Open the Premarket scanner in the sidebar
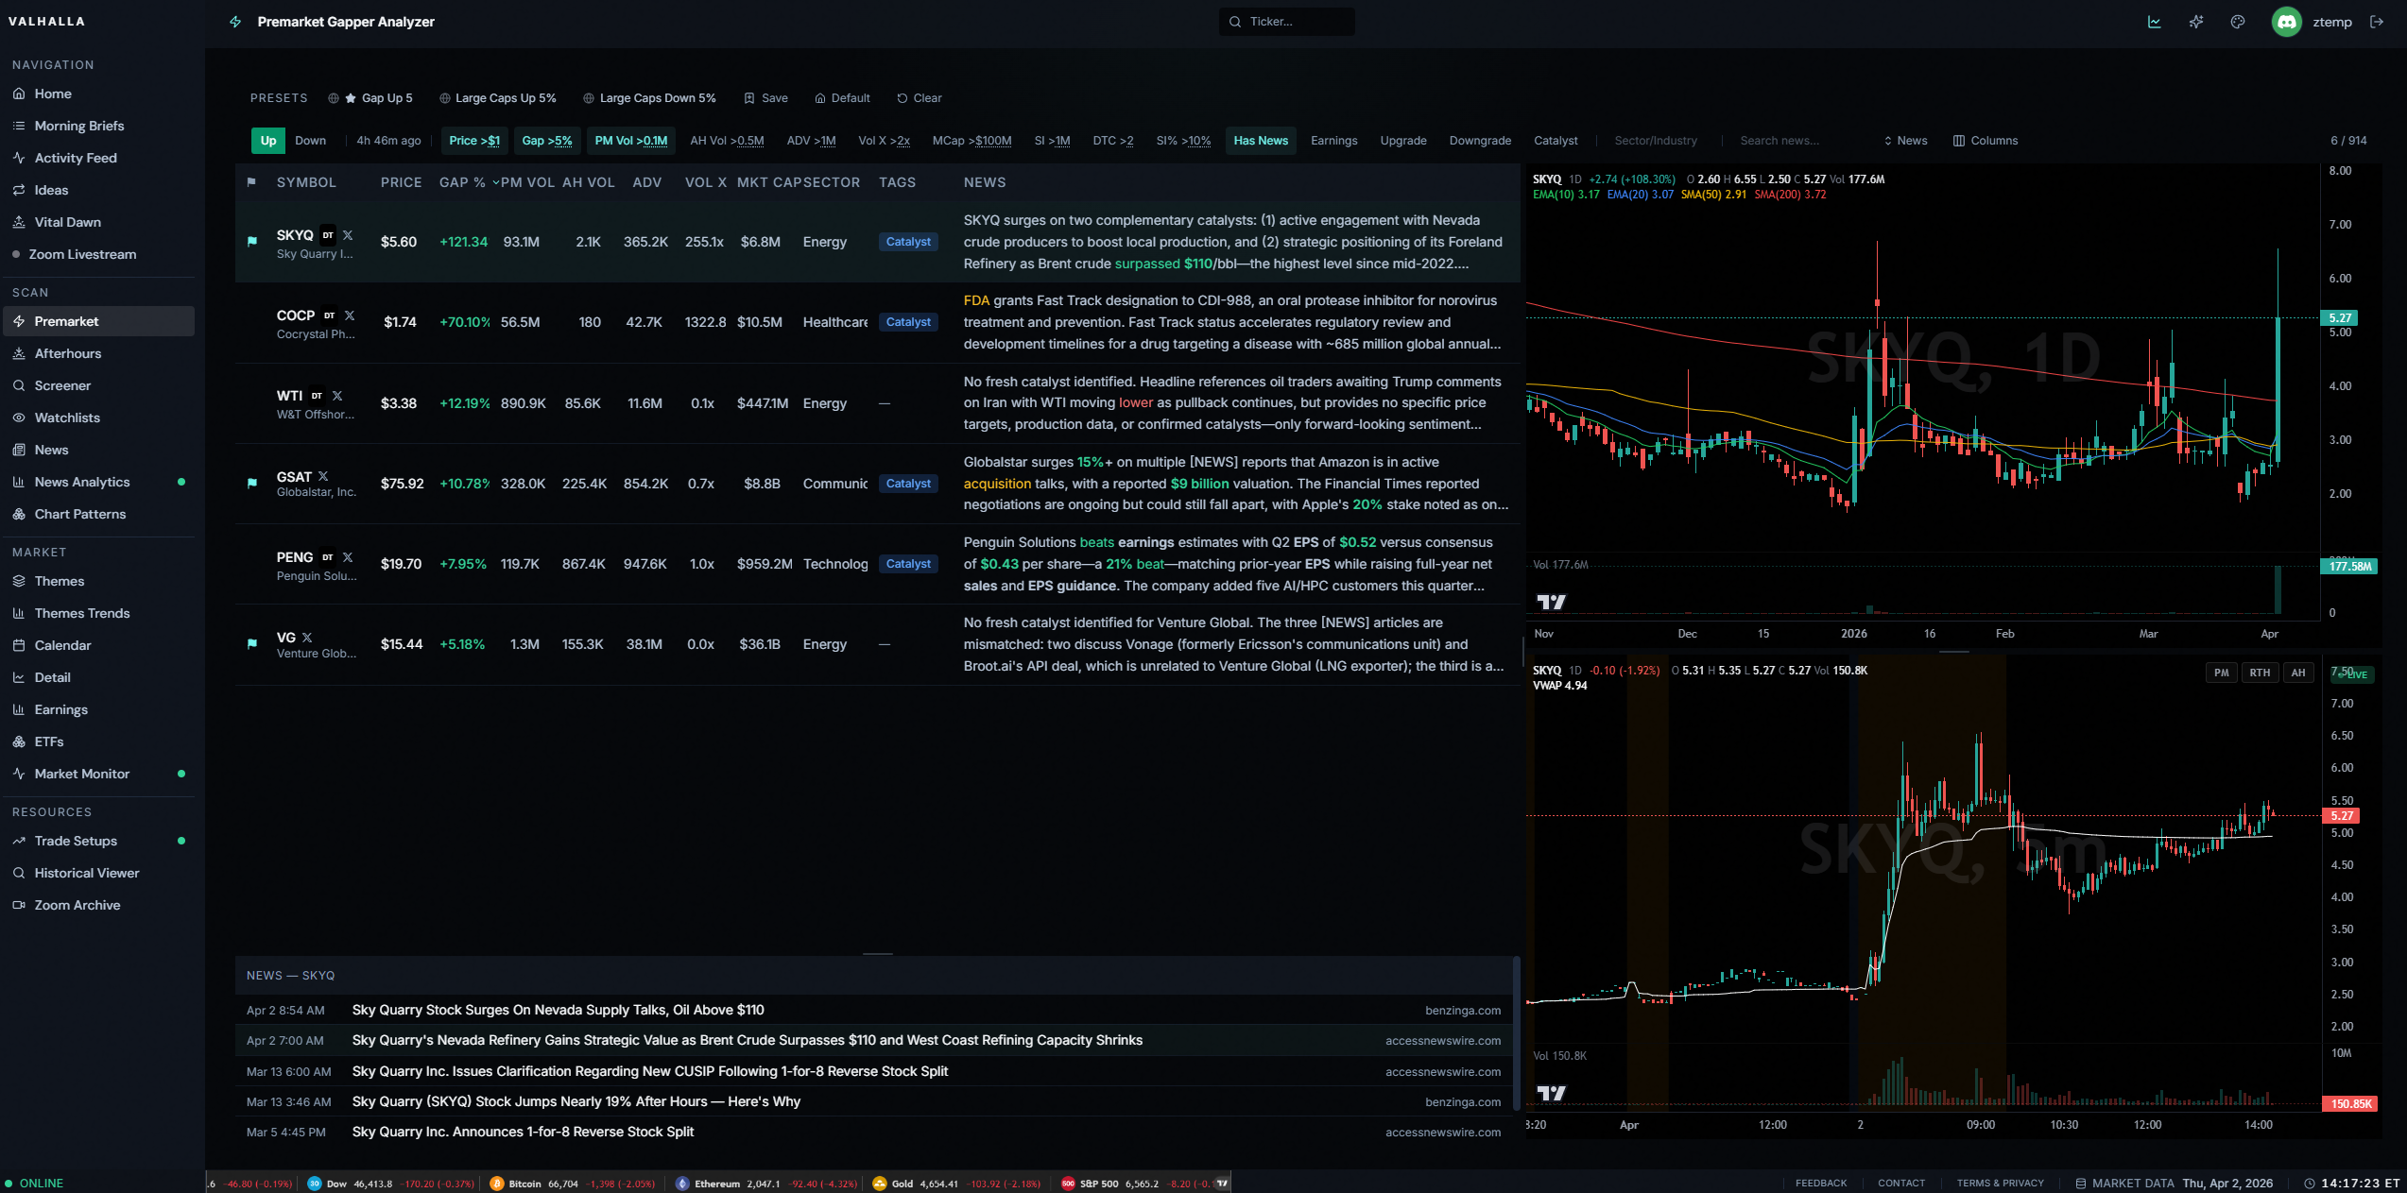 pos(66,321)
